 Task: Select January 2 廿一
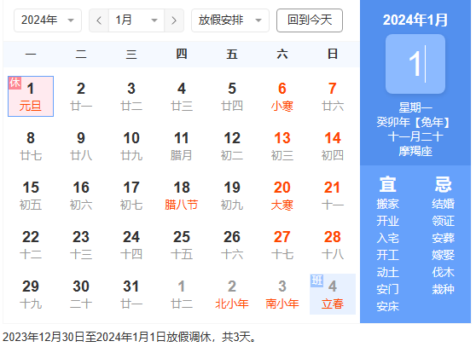(x=81, y=96)
